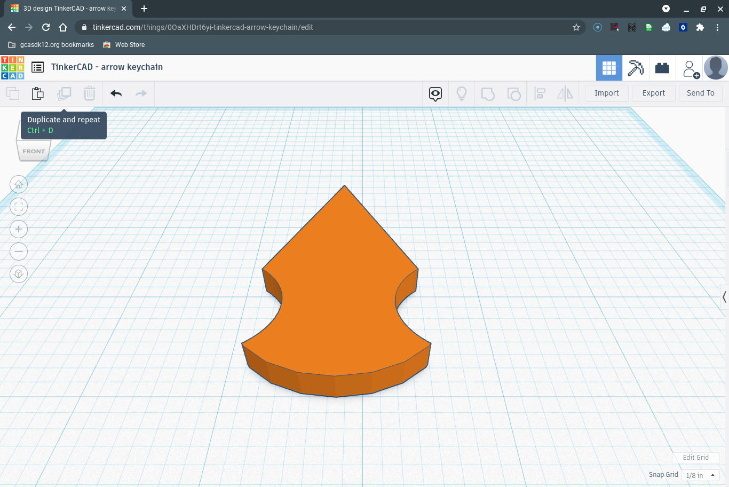Click the Export button
Image resolution: width=729 pixels, height=487 pixels.
654,93
